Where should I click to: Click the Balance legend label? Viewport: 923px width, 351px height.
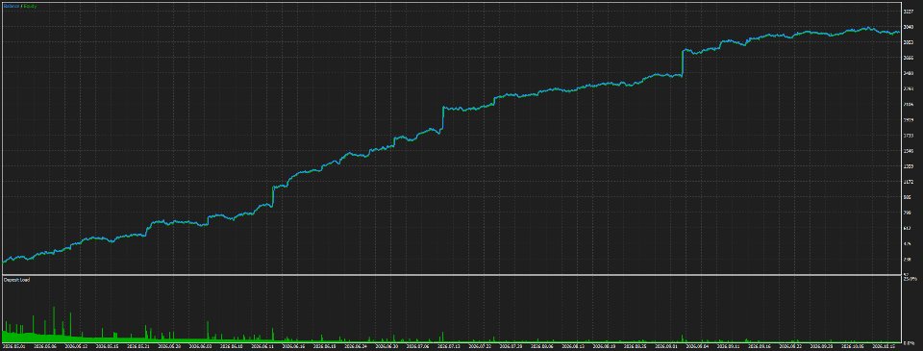coord(11,6)
